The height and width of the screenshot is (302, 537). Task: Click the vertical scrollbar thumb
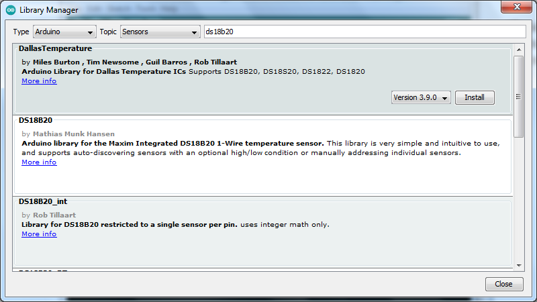519,97
